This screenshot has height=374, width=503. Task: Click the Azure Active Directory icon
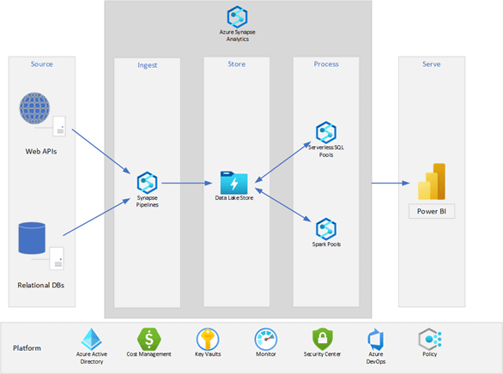tap(92, 339)
